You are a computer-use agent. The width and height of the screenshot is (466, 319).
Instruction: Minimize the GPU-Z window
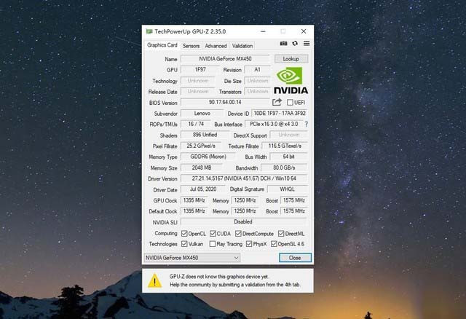tap(263, 31)
